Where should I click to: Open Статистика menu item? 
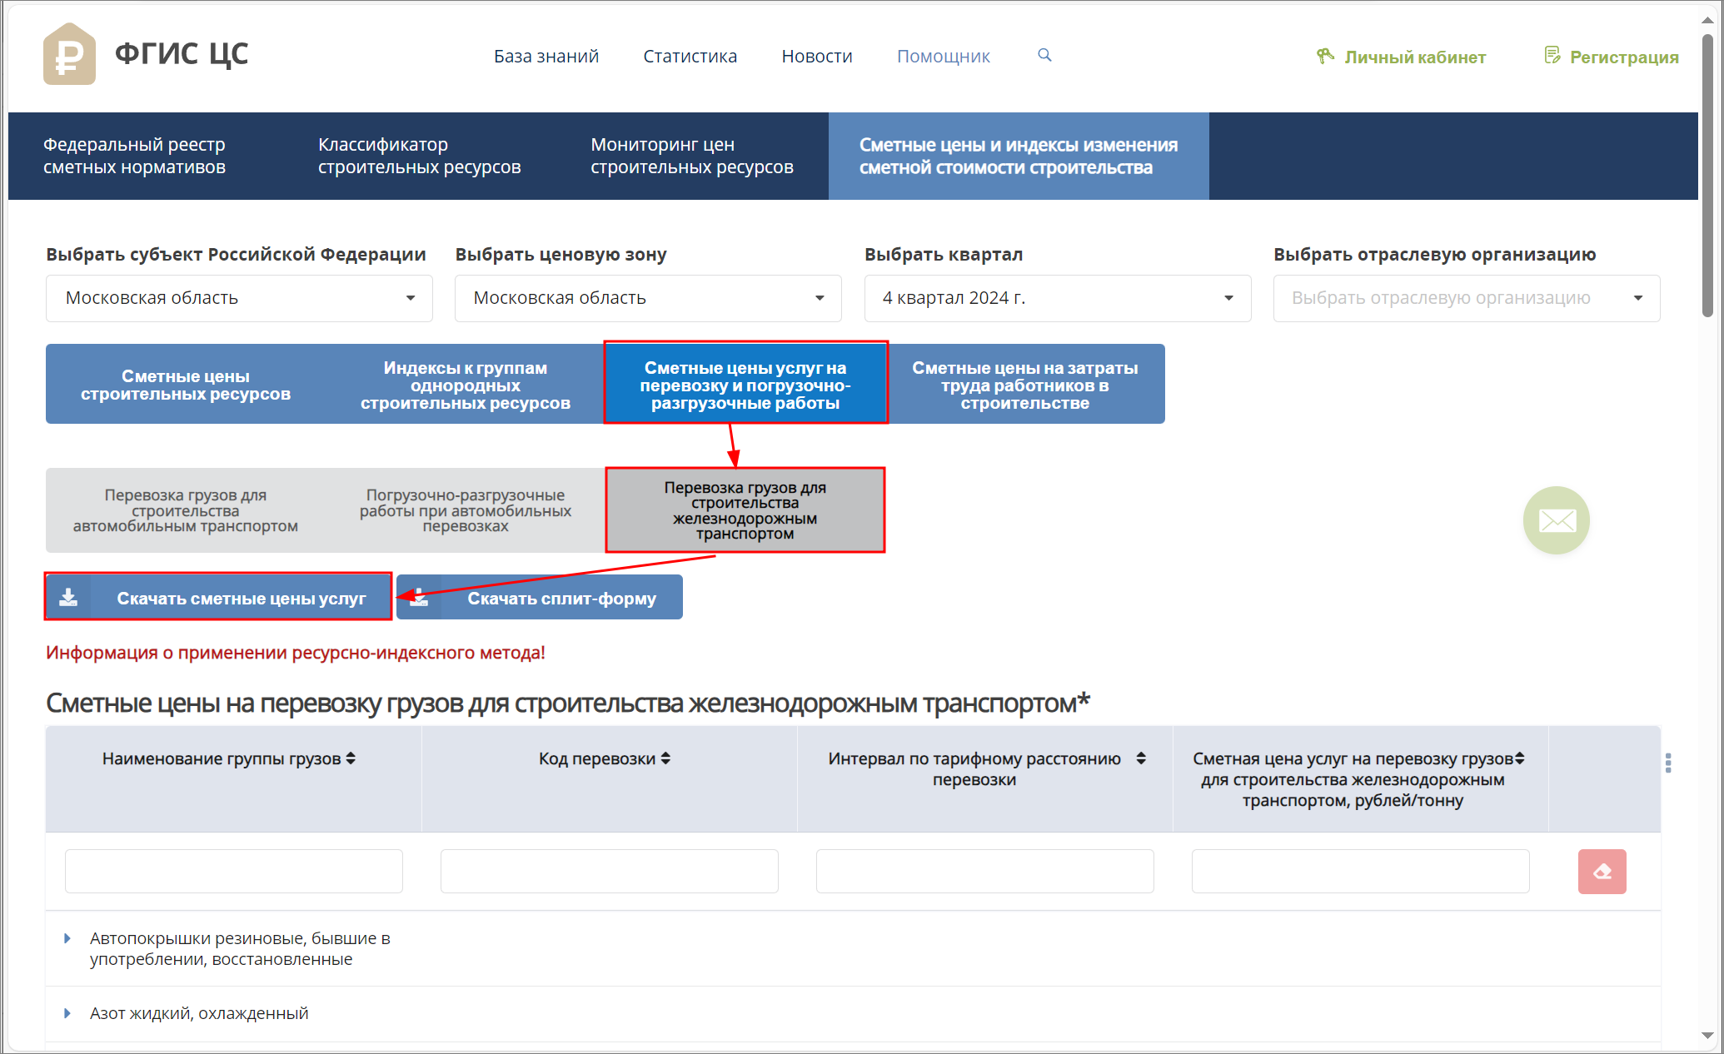tap(690, 56)
